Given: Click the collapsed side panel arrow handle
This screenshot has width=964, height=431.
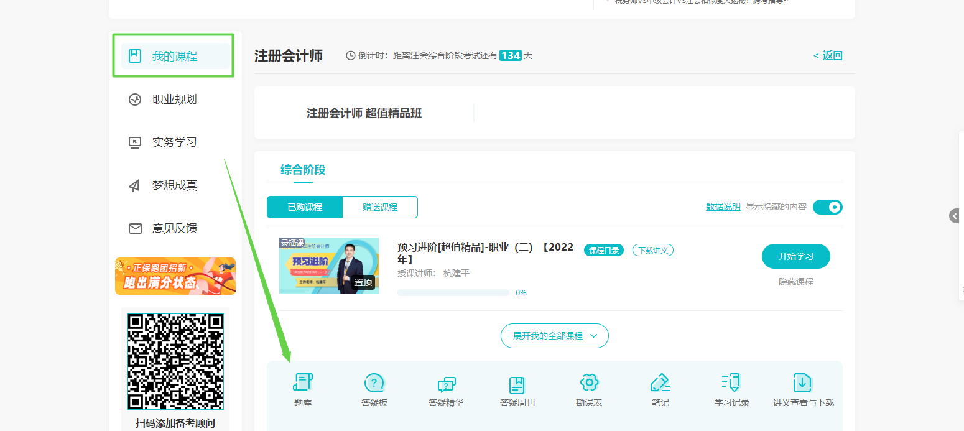Looking at the screenshot, I should pyautogui.click(x=956, y=216).
